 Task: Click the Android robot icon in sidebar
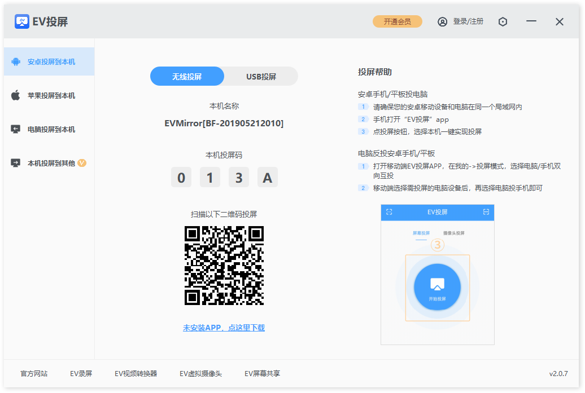point(16,61)
